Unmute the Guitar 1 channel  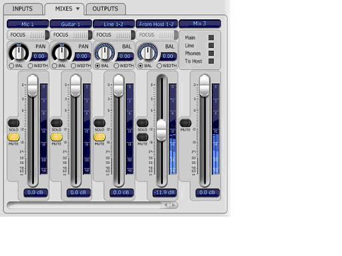coord(57,137)
